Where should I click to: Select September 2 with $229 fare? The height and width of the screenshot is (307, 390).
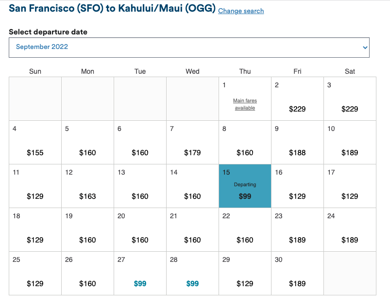pos(297,99)
